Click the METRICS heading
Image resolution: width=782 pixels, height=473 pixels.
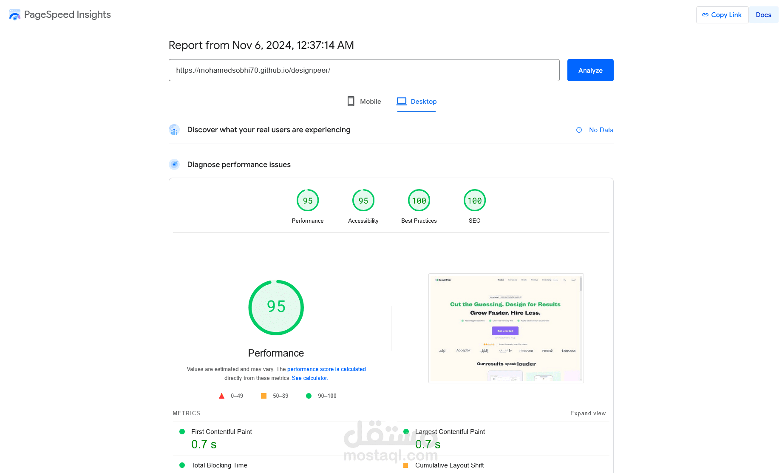186,413
